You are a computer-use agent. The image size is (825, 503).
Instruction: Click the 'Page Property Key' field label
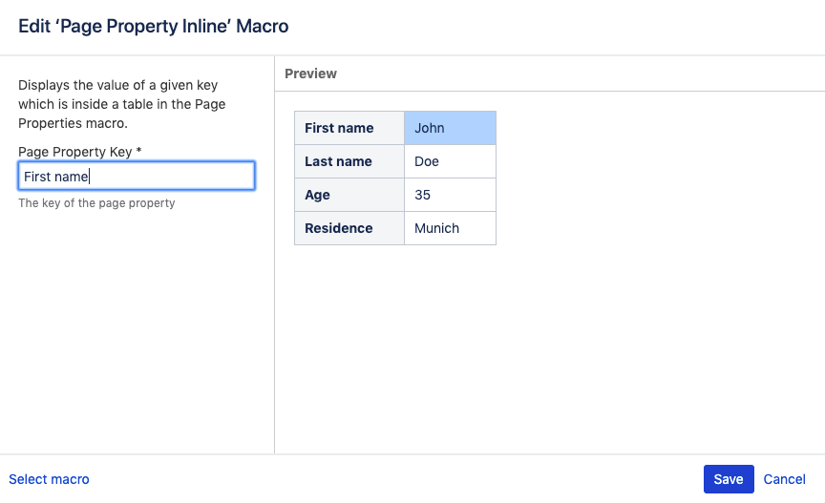click(75, 152)
